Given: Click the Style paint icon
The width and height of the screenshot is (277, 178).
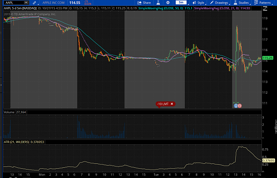Looking at the screenshot, I should tap(194, 3).
